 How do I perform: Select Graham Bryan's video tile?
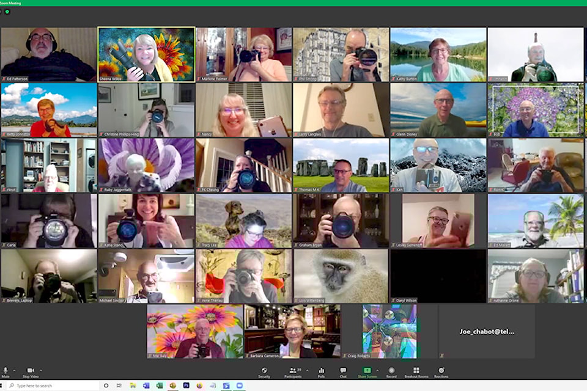tap(341, 221)
